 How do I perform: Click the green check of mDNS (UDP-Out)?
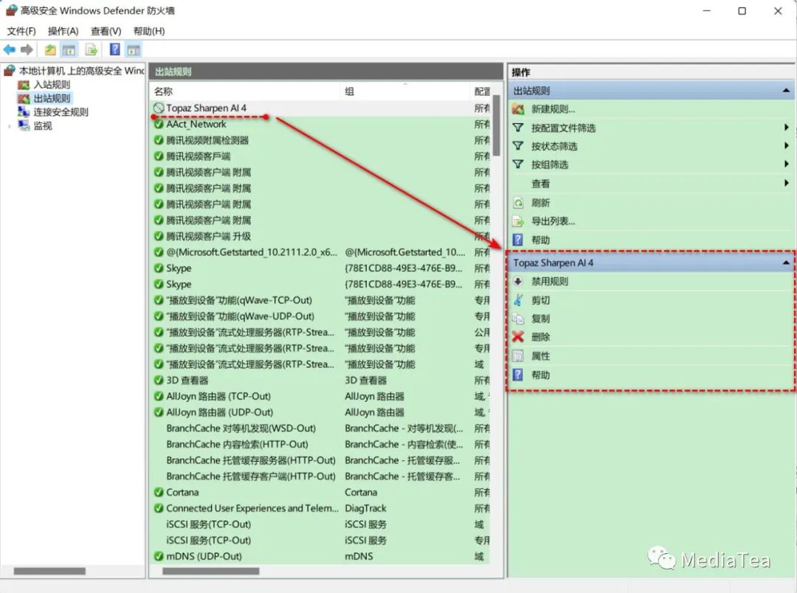tap(159, 556)
